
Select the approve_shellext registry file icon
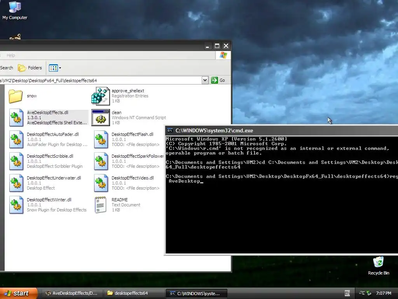tap(101, 96)
